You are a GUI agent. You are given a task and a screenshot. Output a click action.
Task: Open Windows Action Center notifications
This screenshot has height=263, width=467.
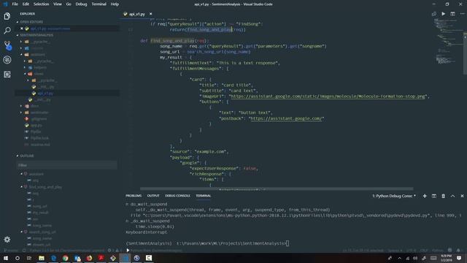tap(459, 258)
